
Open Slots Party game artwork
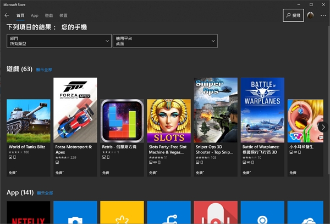click(x=169, y=121)
